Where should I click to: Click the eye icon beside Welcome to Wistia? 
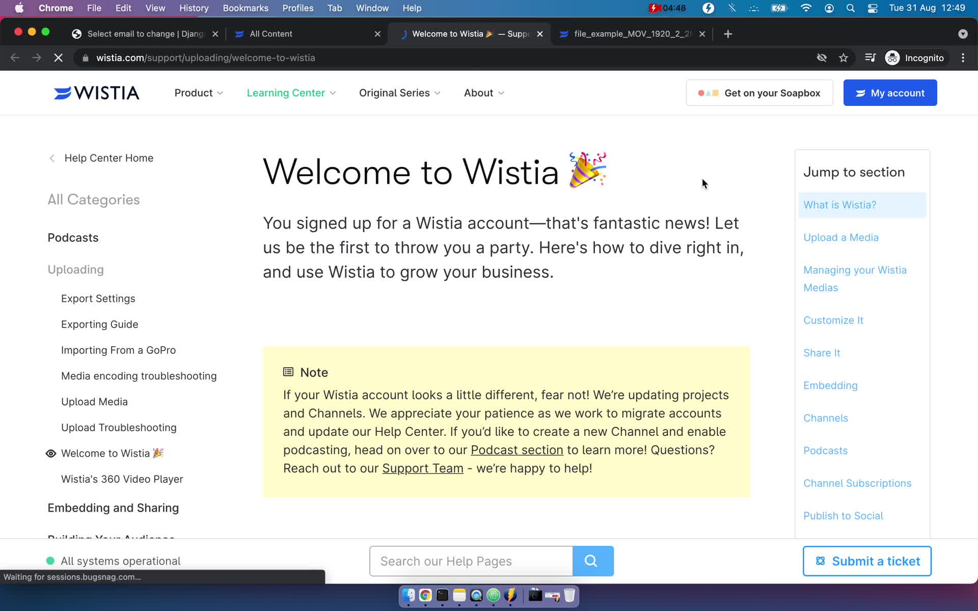[51, 453]
